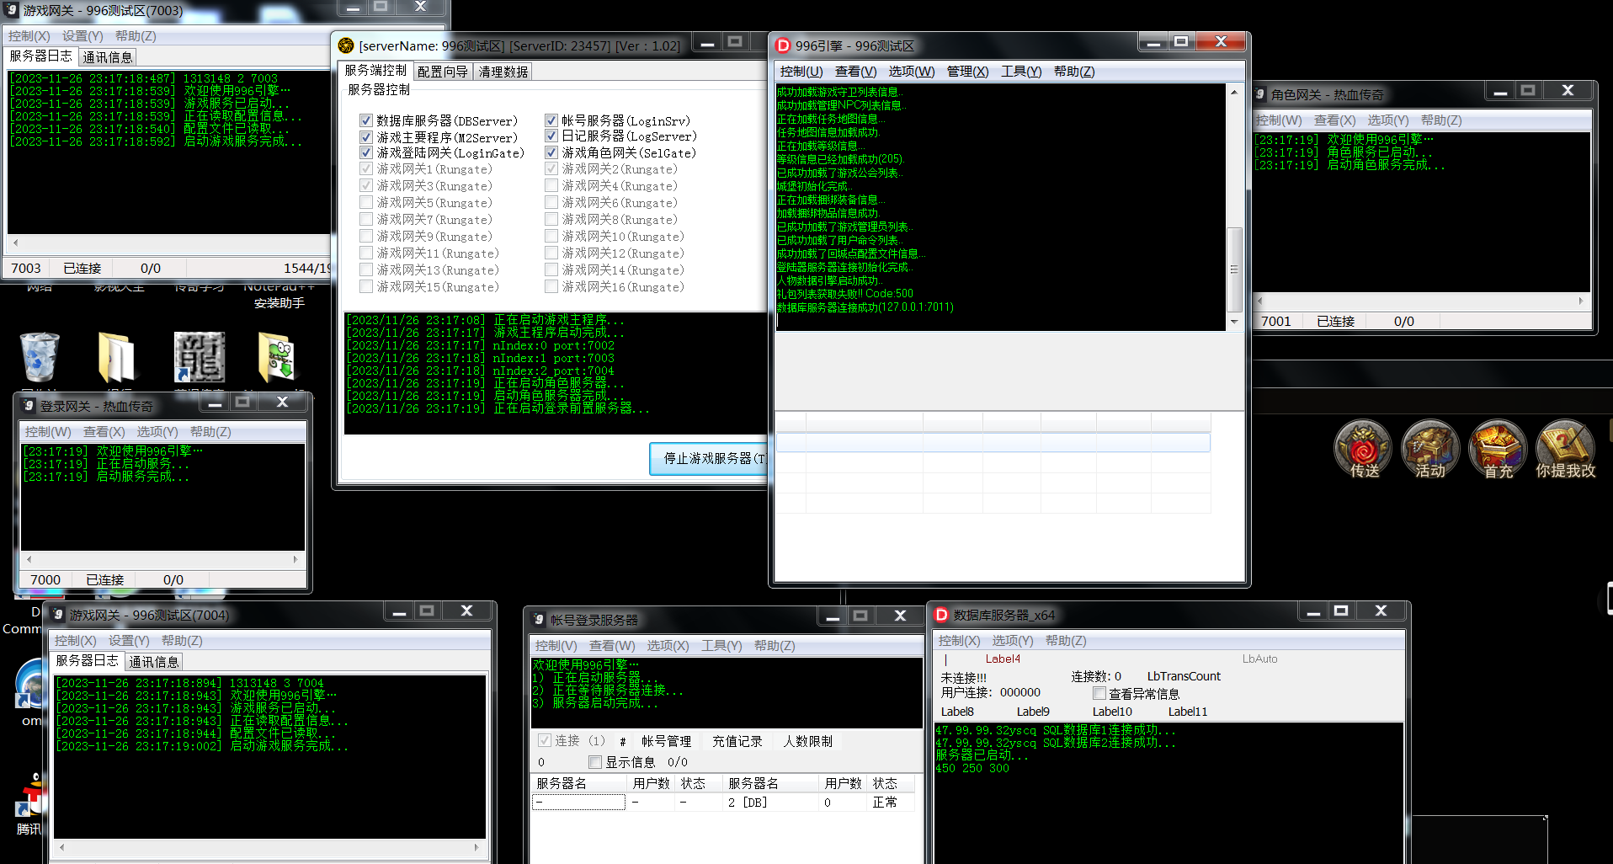Open 工具(Y) menu in 996引擎 window
This screenshot has height=864, width=1613.
tap(1021, 72)
